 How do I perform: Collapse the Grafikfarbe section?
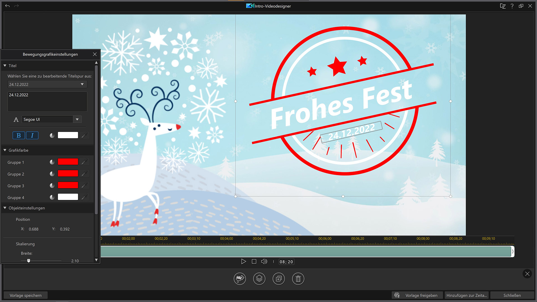[x=5, y=150]
